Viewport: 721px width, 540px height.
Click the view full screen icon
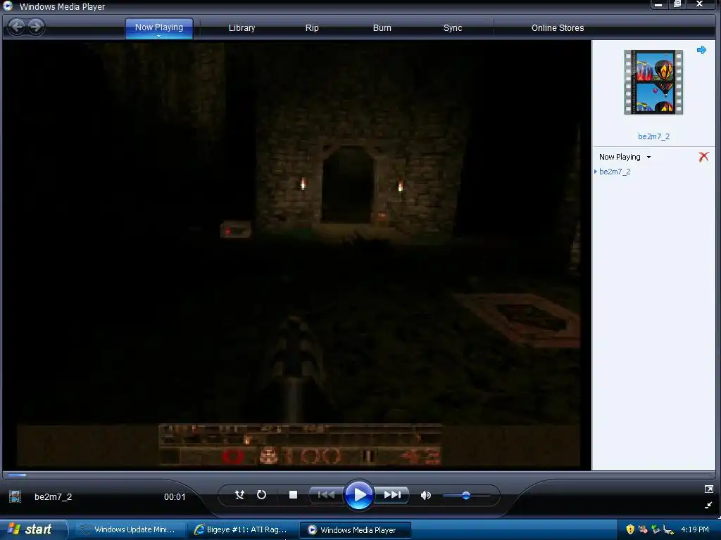708,489
